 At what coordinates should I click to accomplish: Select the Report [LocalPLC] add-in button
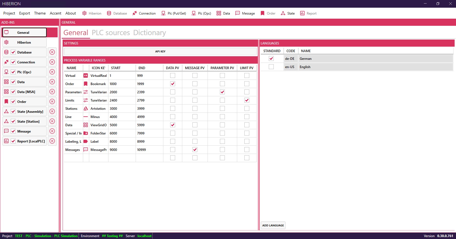pyautogui.click(x=24, y=141)
